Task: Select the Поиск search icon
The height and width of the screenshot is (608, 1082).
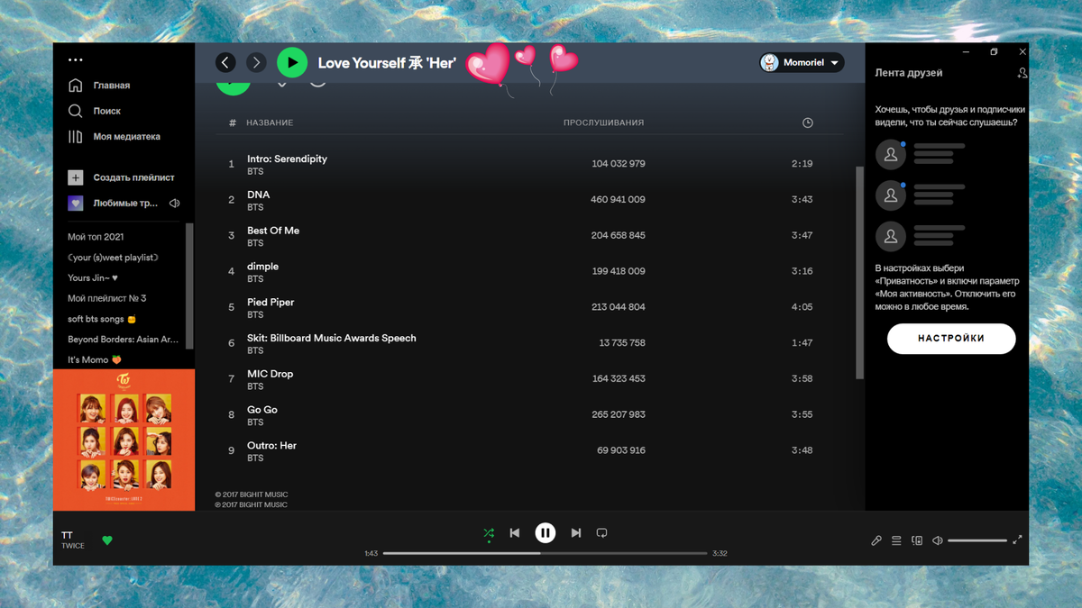Action: pyautogui.click(x=77, y=112)
